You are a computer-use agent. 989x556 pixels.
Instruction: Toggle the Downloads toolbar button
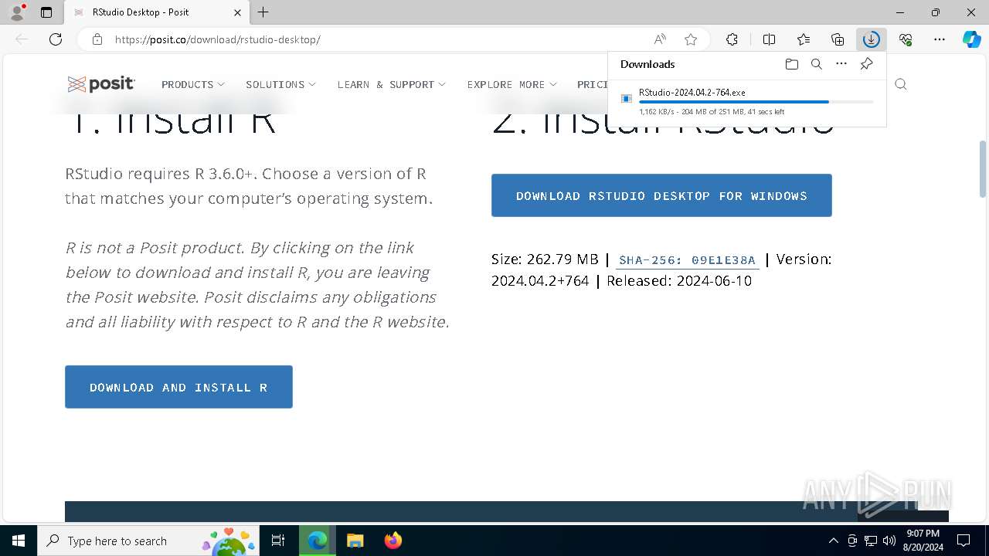[872, 39]
